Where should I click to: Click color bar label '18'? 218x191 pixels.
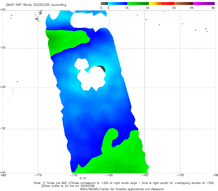[x=127, y=8]
